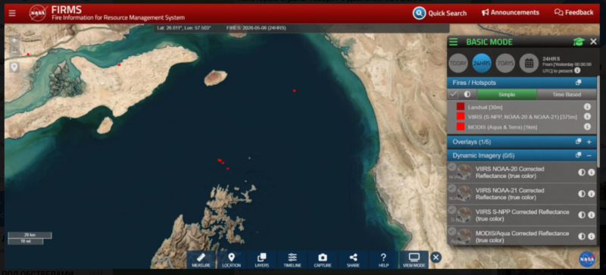The width and height of the screenshot is (606, 275).
Task: Click the Landsat dark red color swatch
Action: [x=461, y=107]
